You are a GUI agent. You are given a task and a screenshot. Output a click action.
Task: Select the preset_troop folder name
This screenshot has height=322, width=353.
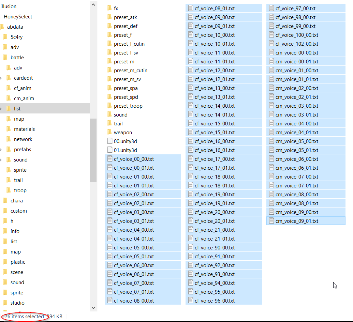tap(128, 106)
